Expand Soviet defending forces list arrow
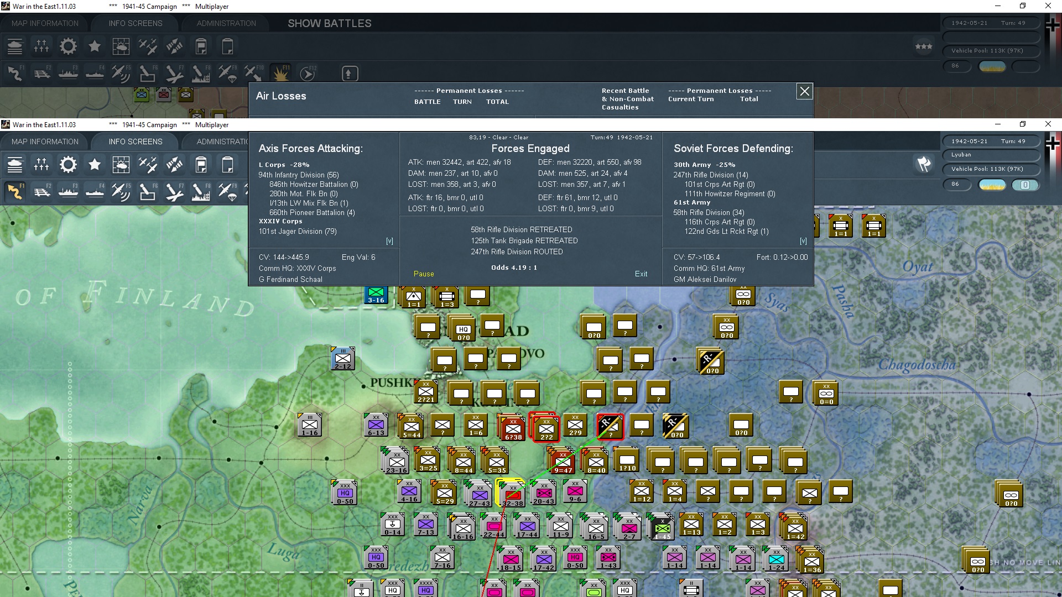The image size is (1062, 597). pyautogui.click(x=803, y=241)
